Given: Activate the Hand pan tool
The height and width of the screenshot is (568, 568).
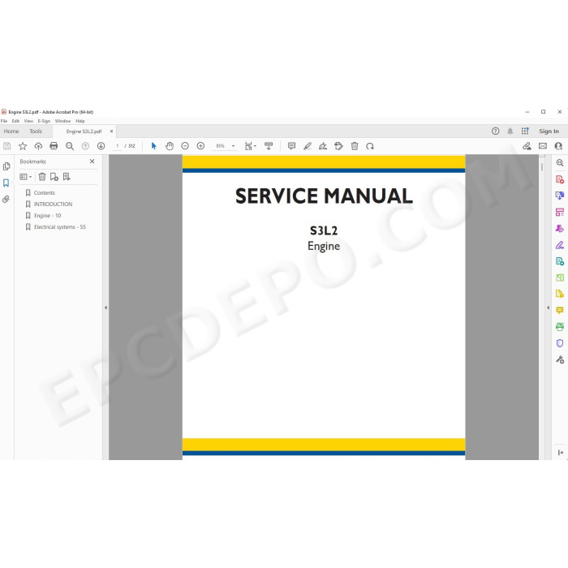Looking at the screenshot, I should point(169,146).
